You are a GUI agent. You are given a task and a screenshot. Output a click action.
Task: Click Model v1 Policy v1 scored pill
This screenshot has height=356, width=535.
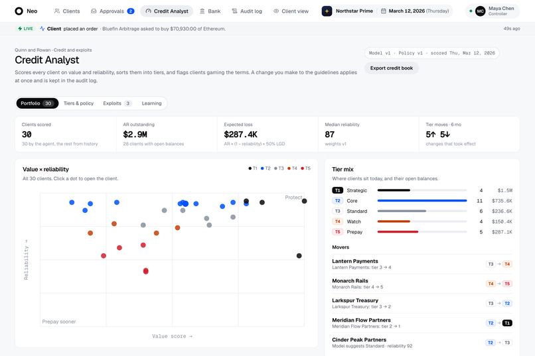(431, 53)
